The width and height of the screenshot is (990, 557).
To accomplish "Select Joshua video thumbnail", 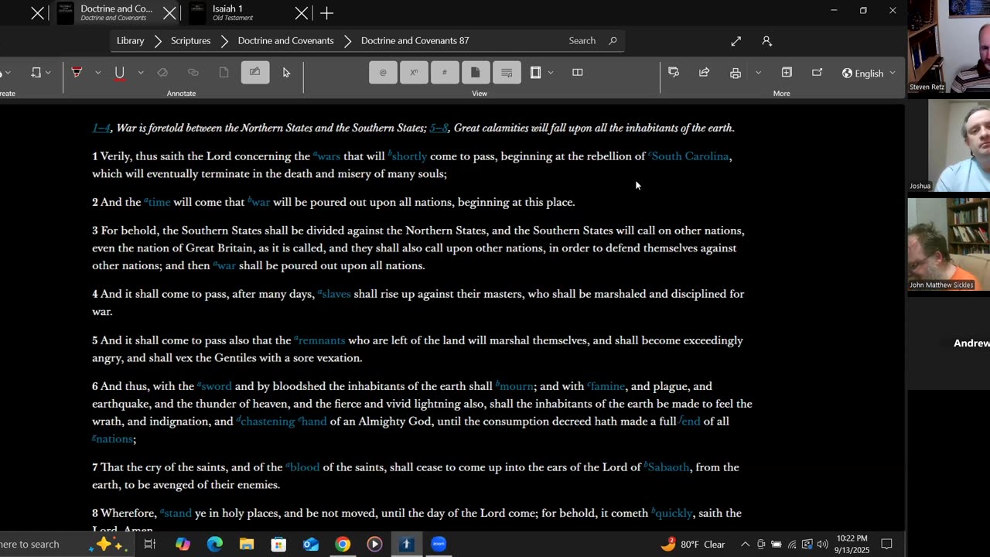I will point(948,145).
